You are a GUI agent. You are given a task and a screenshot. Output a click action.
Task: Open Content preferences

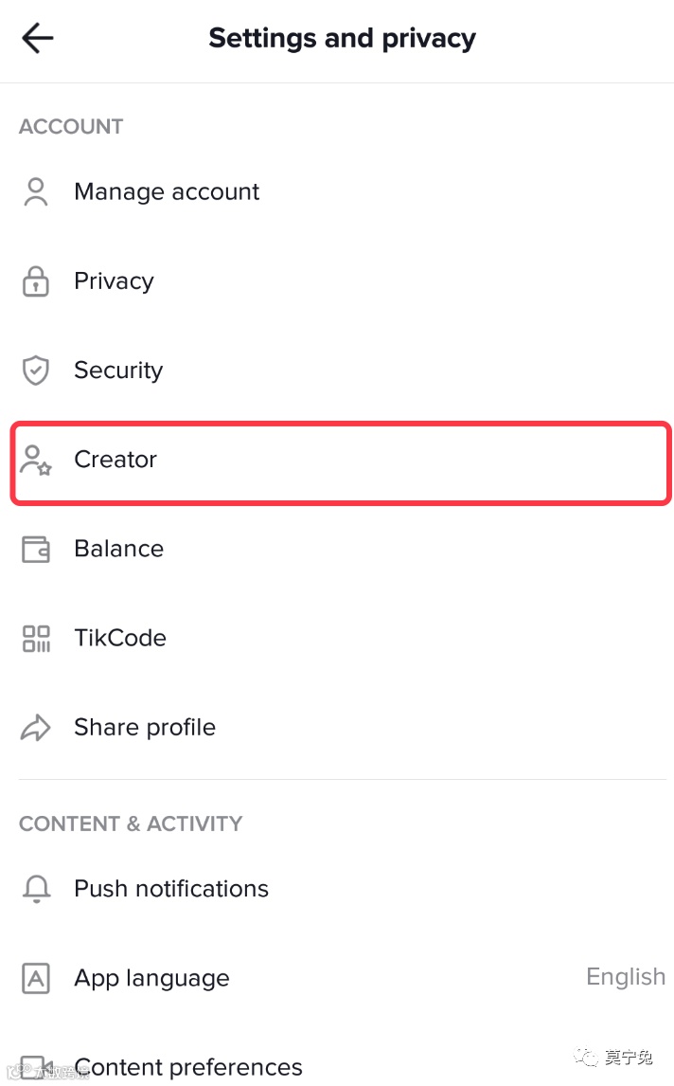188,1067
